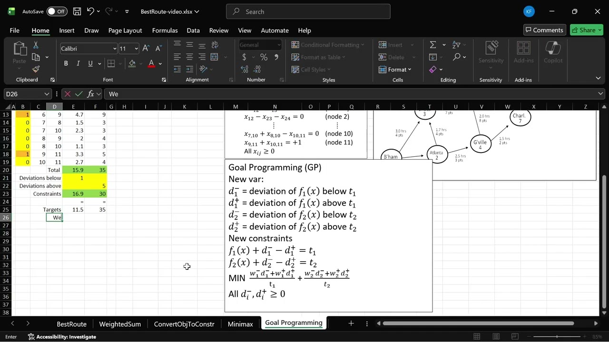Click the Copy icon in Clipboard group

[x=36, y=57]
